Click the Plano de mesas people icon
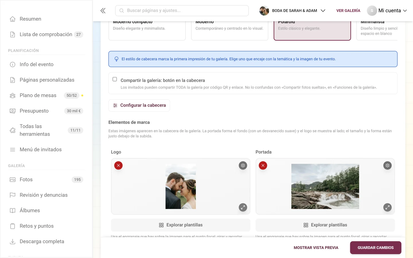 click(13, 95)
